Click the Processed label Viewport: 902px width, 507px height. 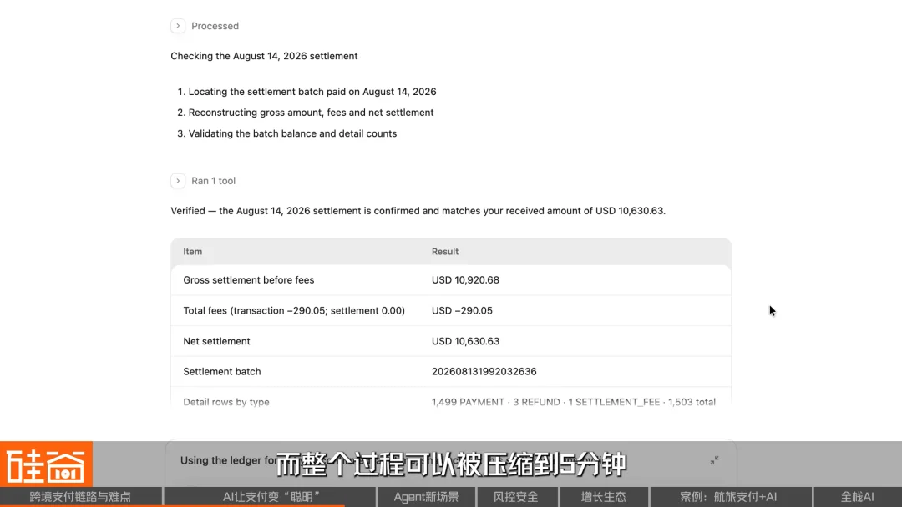215,26
